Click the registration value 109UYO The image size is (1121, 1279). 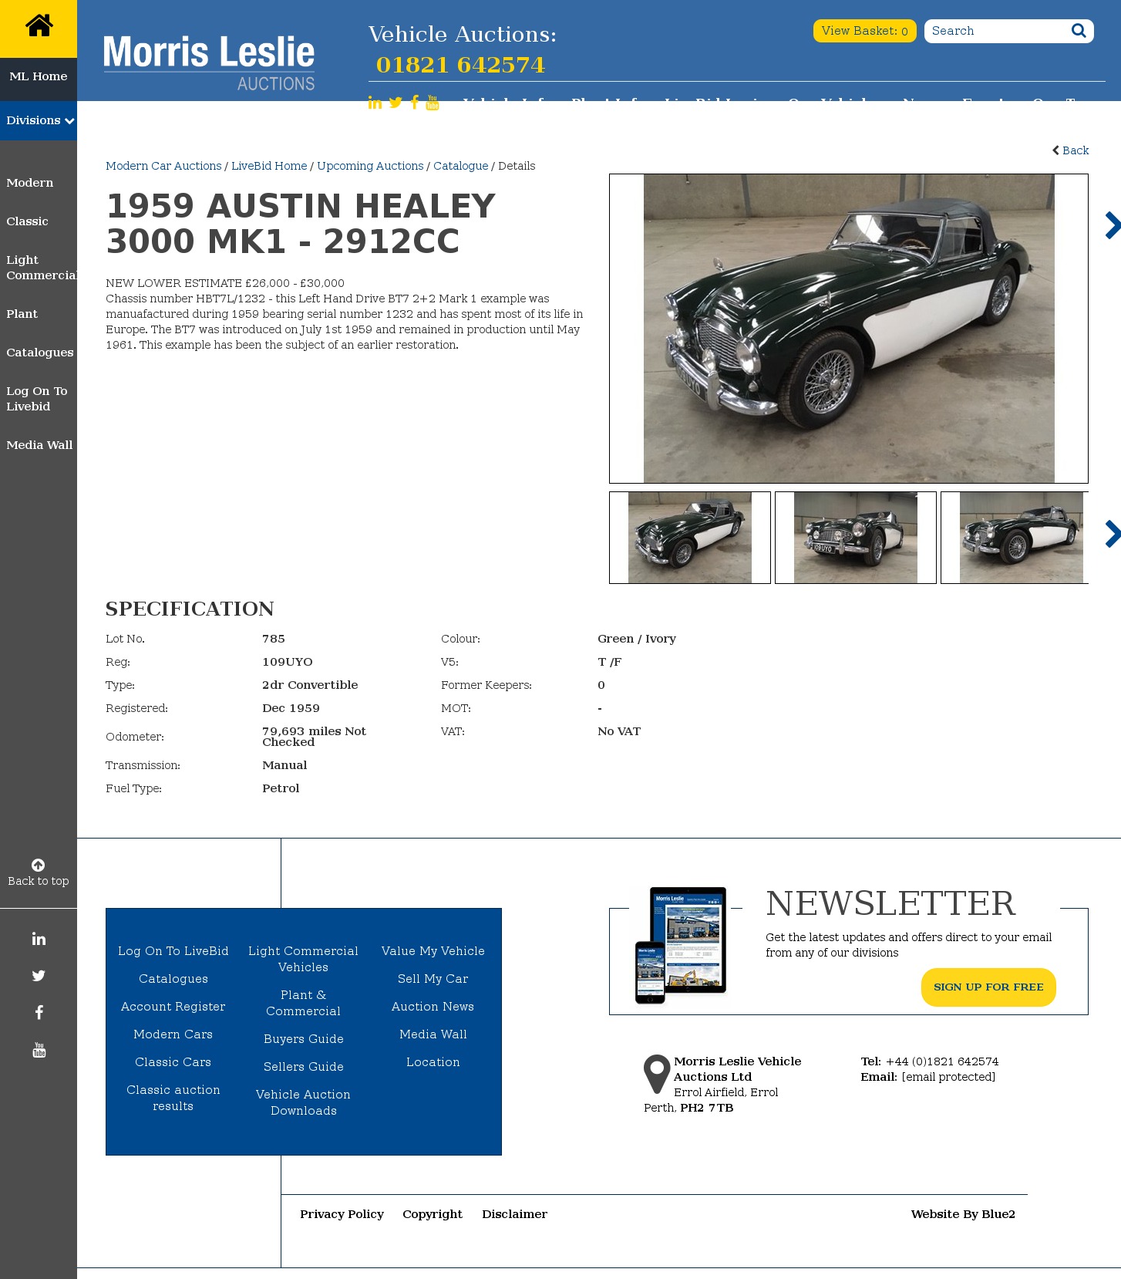pos(288,662)
